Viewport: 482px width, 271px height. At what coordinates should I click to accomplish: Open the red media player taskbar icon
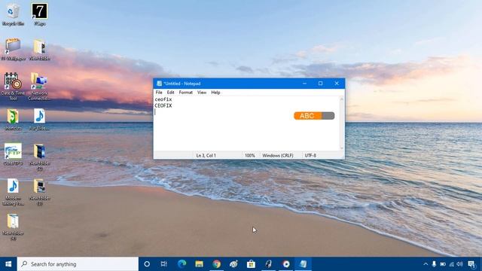click(286, 264)
